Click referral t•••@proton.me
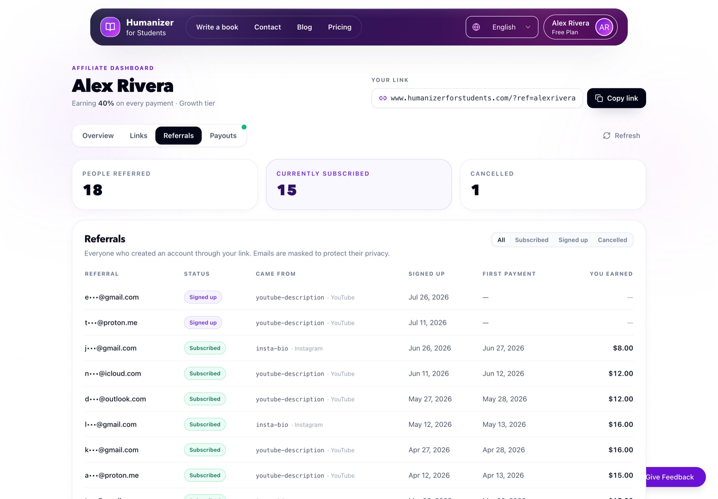The width and height of the screenshot is (718, 499). click(x=111, y=323)
